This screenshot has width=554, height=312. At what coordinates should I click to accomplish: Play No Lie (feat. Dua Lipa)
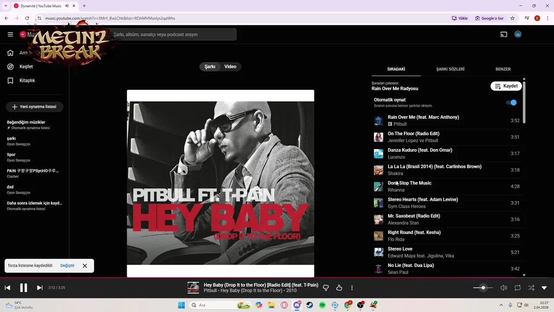447,269
